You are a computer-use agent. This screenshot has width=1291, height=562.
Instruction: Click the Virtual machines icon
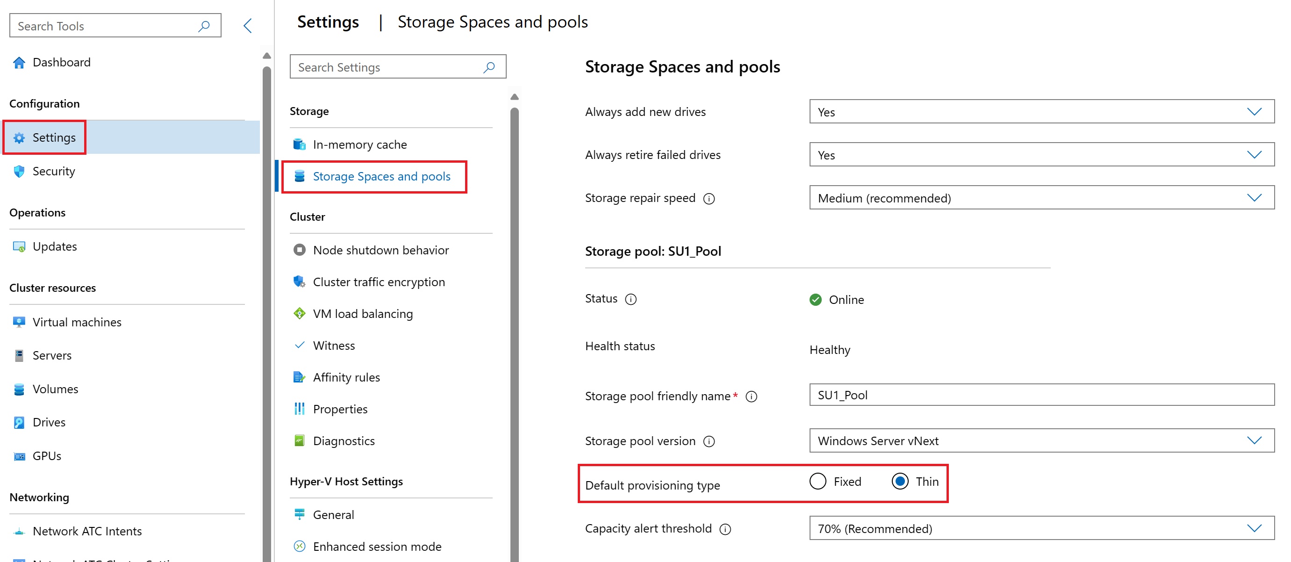tap(19, 322)
